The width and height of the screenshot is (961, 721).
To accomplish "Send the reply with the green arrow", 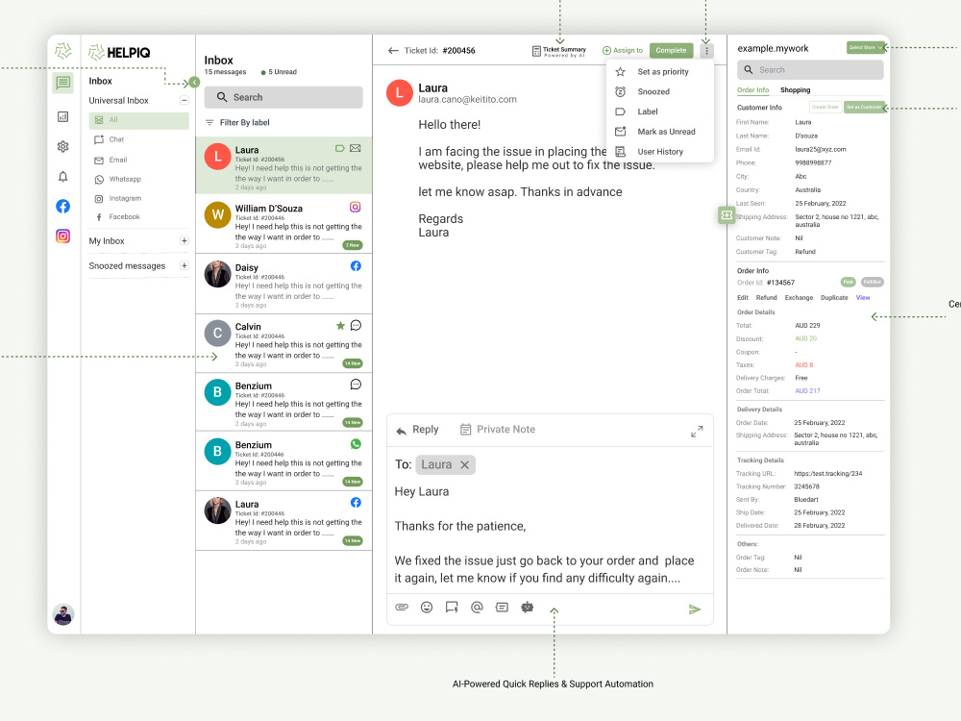I will (695, 609).
